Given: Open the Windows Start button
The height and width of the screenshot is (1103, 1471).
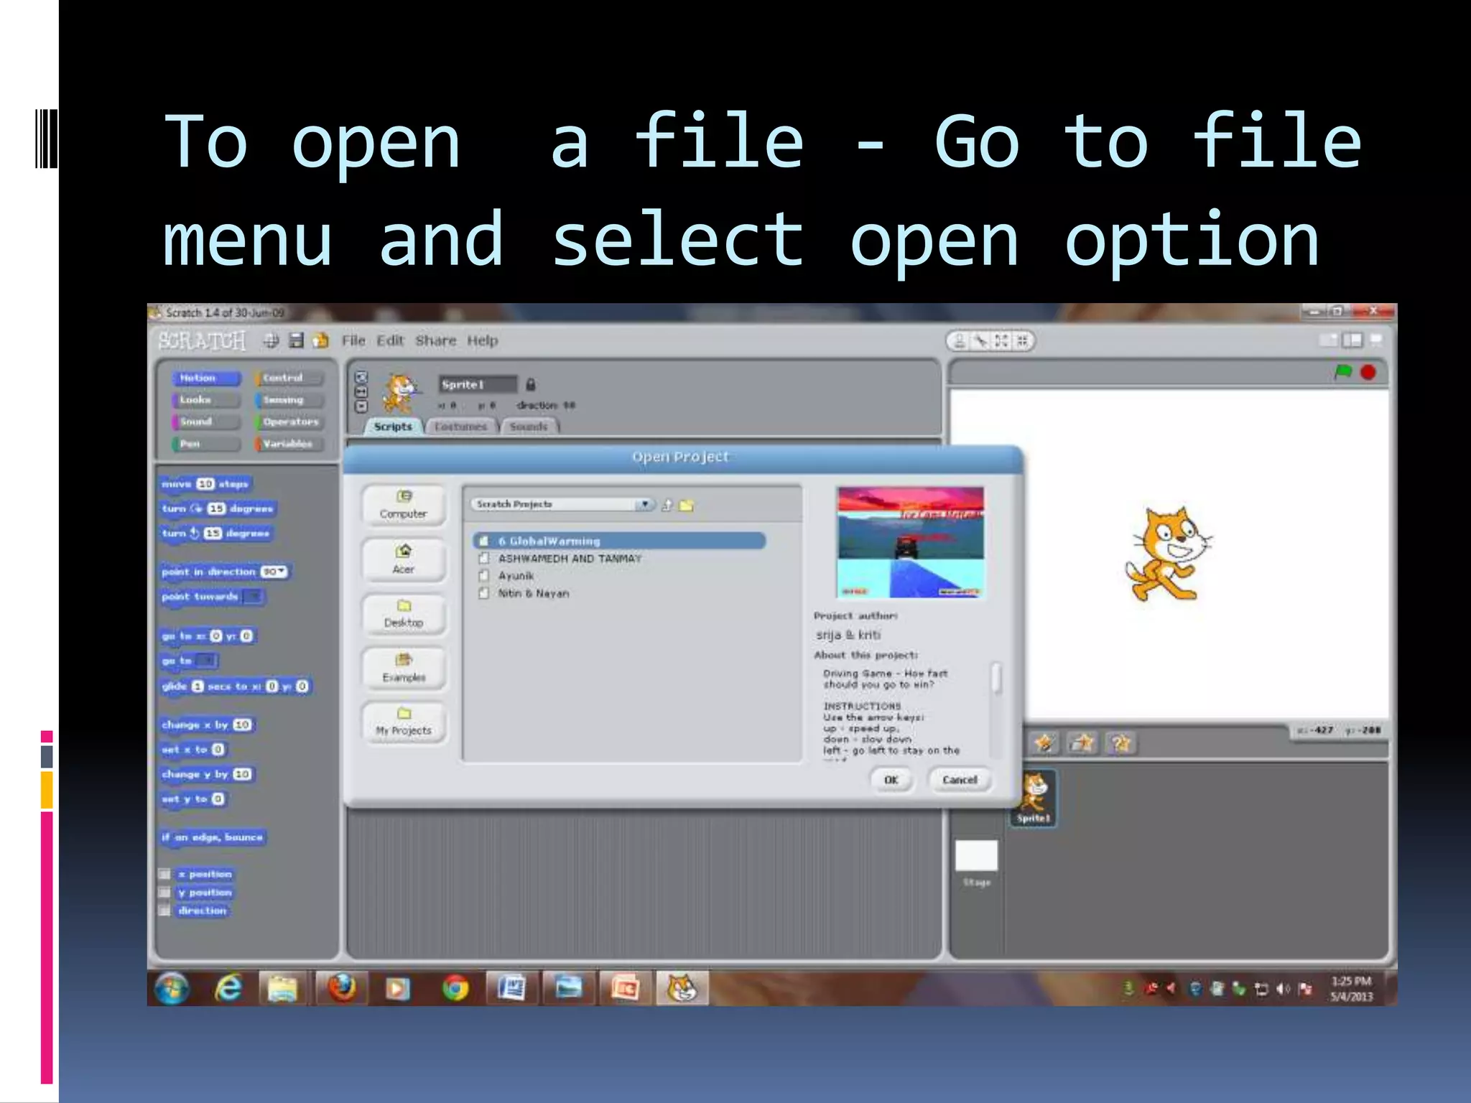Looking at the screenshot, I should pyautogui.click(x=172, y=989).
